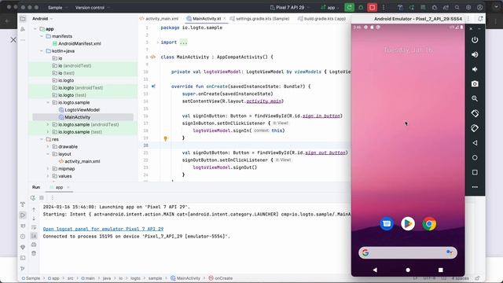Click the Debug app bug icon

(x=361, y=7)
